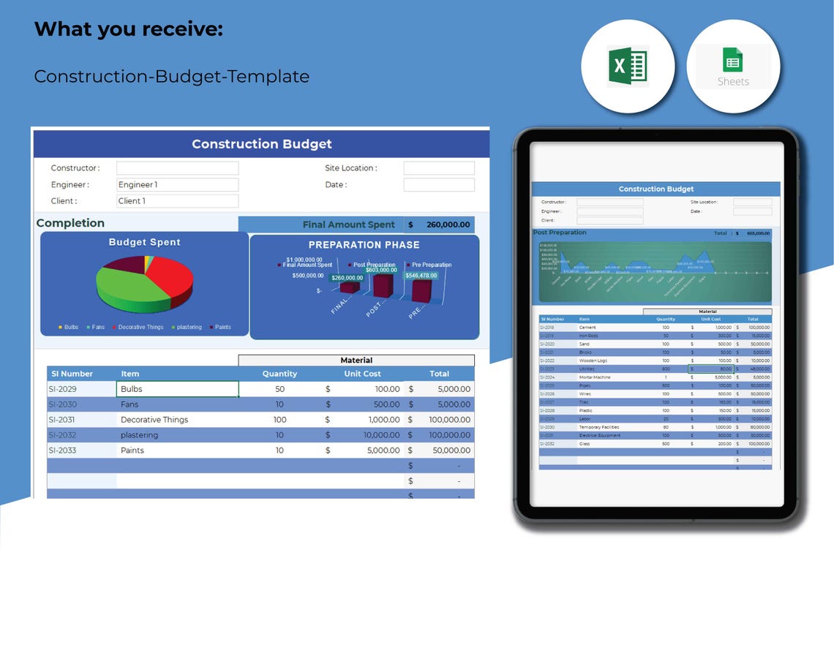Click the Budget Spent pie chart

pos(144,284)
